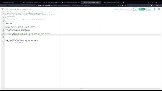Click the browser reload button
Viewport: 162px width, 91px height.
coord(7,5)
